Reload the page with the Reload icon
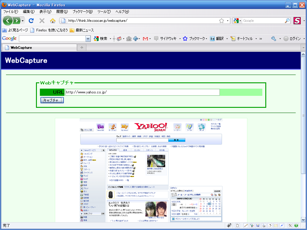This screenshot has height=230, width=307. click(31, 21)
